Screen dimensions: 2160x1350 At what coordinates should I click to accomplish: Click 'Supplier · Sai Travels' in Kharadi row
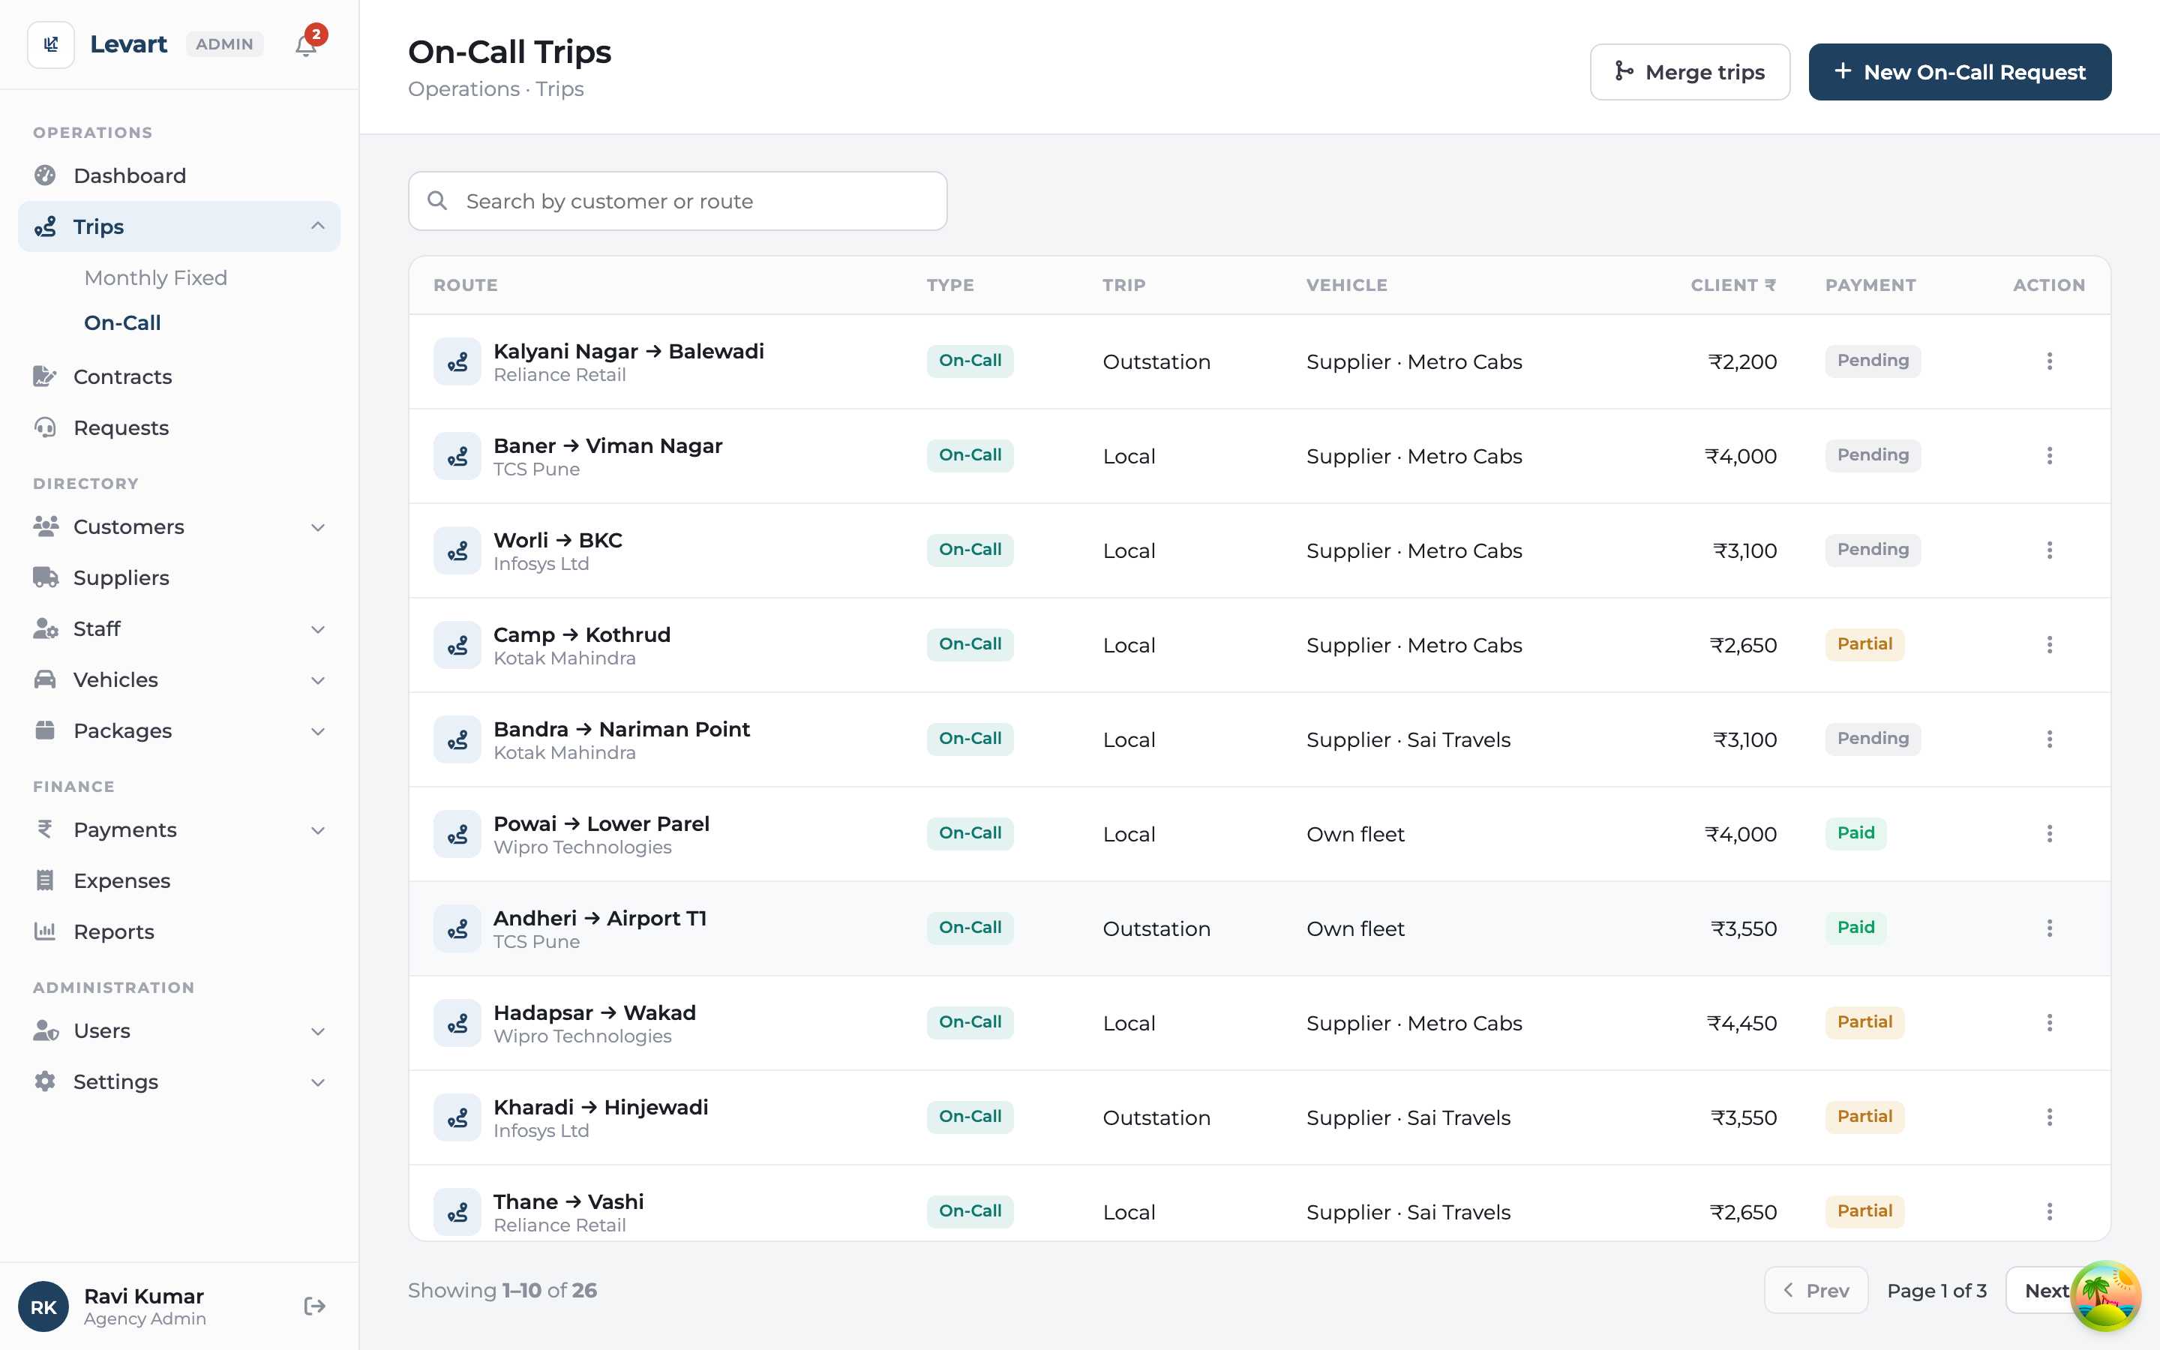[1408, 1117]
